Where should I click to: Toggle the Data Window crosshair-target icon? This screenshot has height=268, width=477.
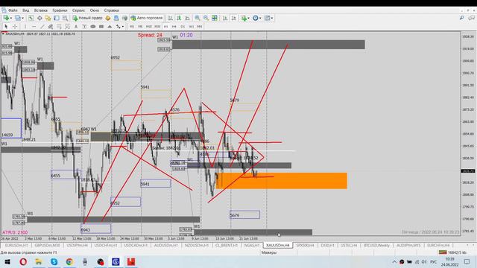point(40,18)
